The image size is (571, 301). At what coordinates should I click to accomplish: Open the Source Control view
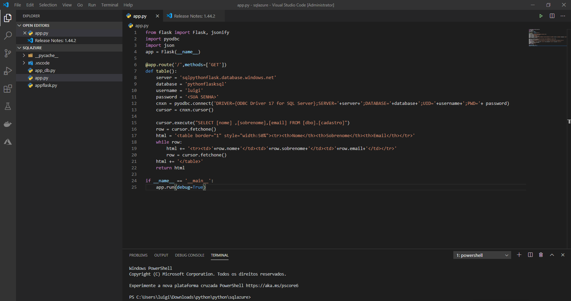point(8,53)
